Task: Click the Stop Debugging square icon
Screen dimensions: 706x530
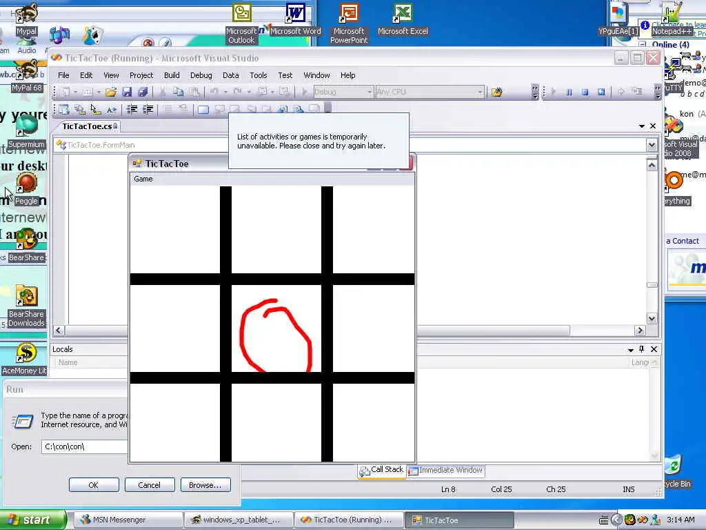Action: pos(585,92)
